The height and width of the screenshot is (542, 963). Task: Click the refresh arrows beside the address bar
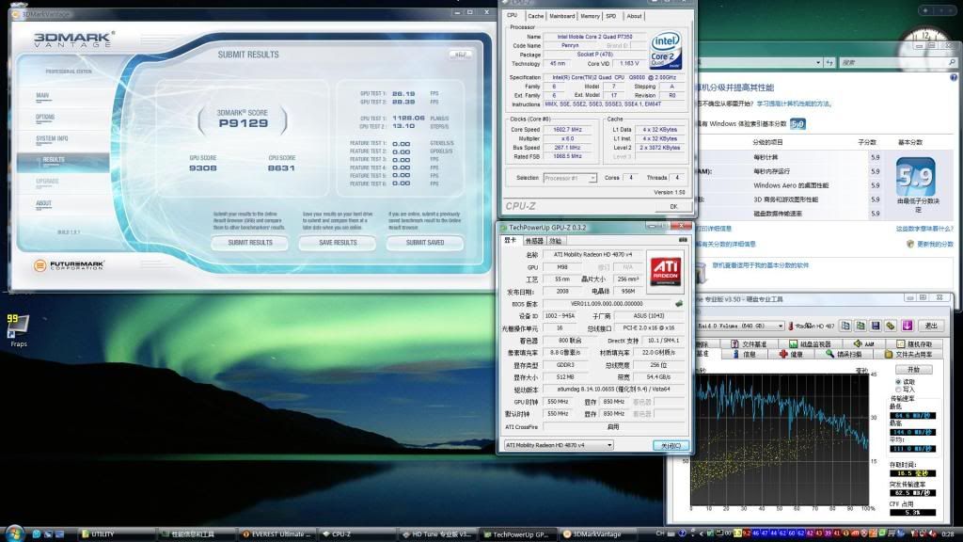point(829,63)
